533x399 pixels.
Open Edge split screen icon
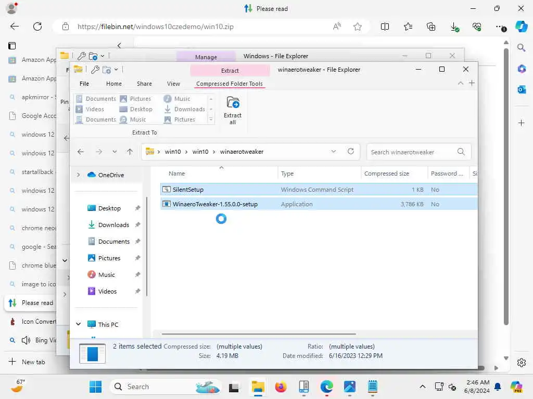point(385,26)
